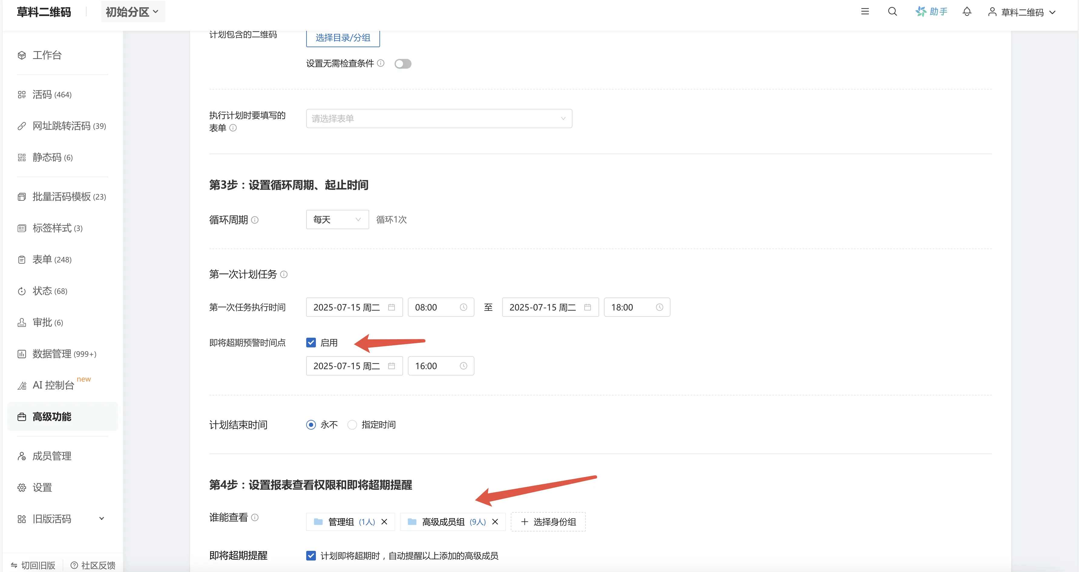Viewport: 1079px width, 572px height.
Task: Open the 请选择表单 form dropdown
Action: [439, 119]
